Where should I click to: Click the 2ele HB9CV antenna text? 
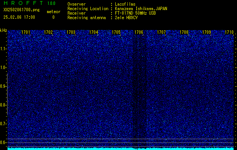point(126,18)
